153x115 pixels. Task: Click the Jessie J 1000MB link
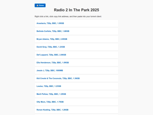click(x=50, y=70)
